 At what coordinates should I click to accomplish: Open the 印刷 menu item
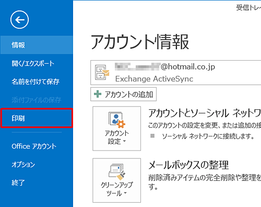[x=37, y=118]
